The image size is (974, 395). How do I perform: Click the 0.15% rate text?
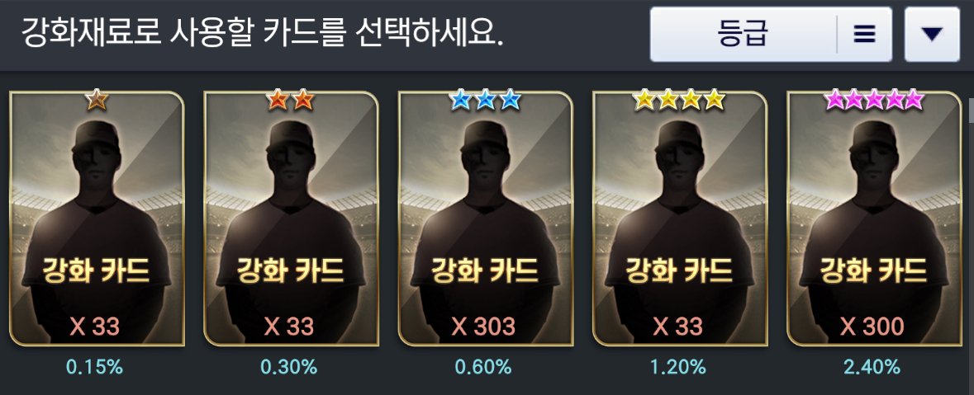pyautogui.click(x=95, y=367)
